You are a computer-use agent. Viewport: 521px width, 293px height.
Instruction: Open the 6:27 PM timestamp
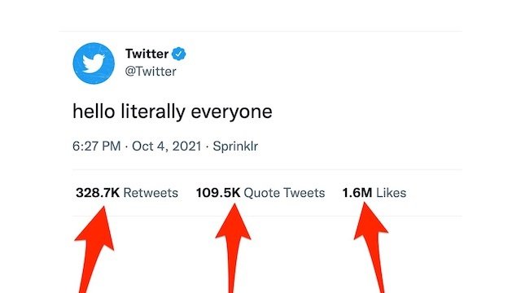coord(97,146)
